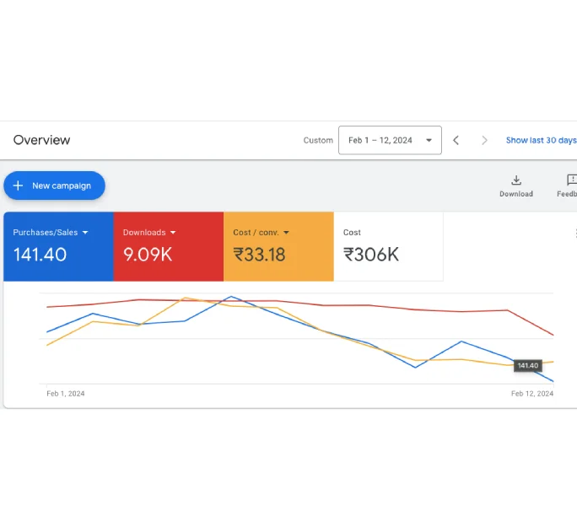Expand the Downloads metric dropdown
This screenshot has height=527, width=577.
tap(173, 233)
